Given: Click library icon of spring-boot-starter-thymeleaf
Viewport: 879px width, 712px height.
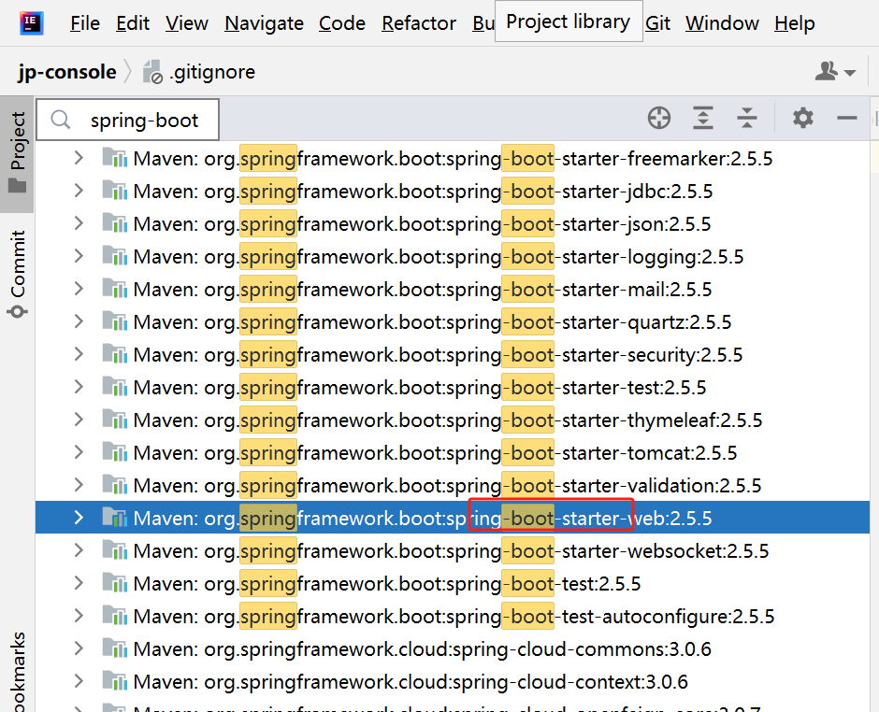Looking at the screenshot, I should 115,420.
